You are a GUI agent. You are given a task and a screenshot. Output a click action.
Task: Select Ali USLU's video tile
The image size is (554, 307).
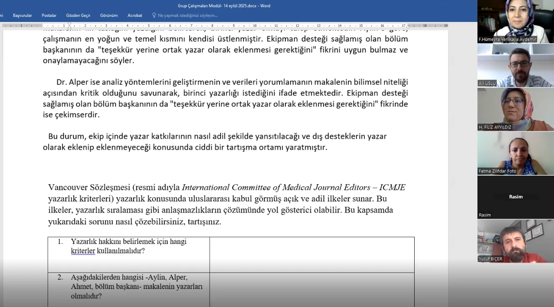point(515,65)
